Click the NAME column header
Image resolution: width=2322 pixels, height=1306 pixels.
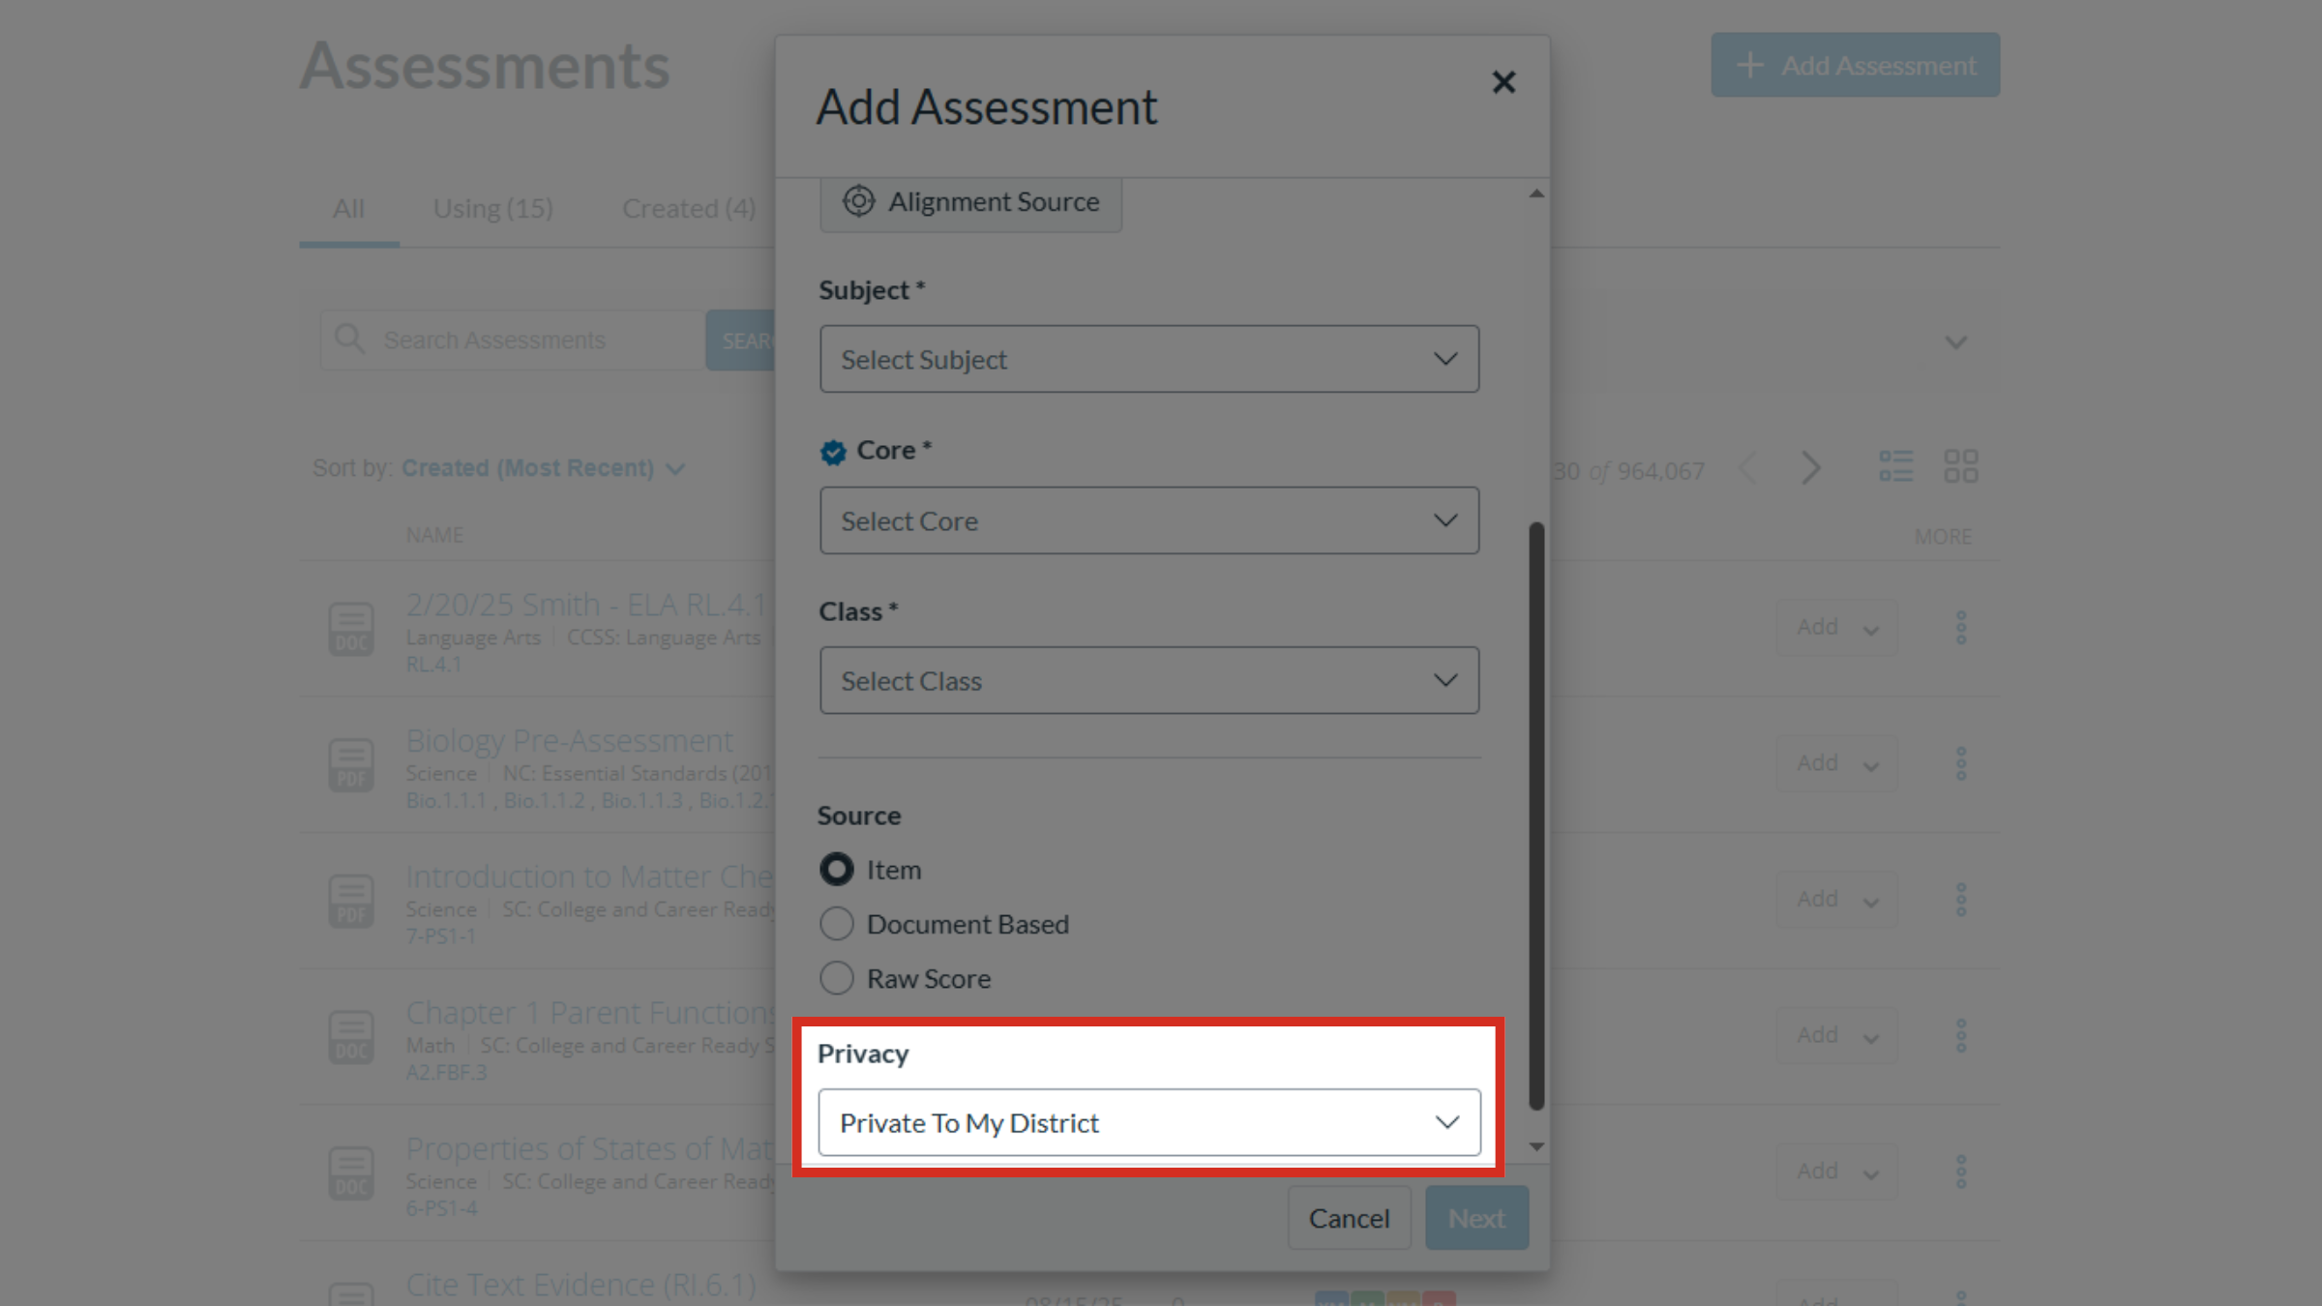[434, 535]
